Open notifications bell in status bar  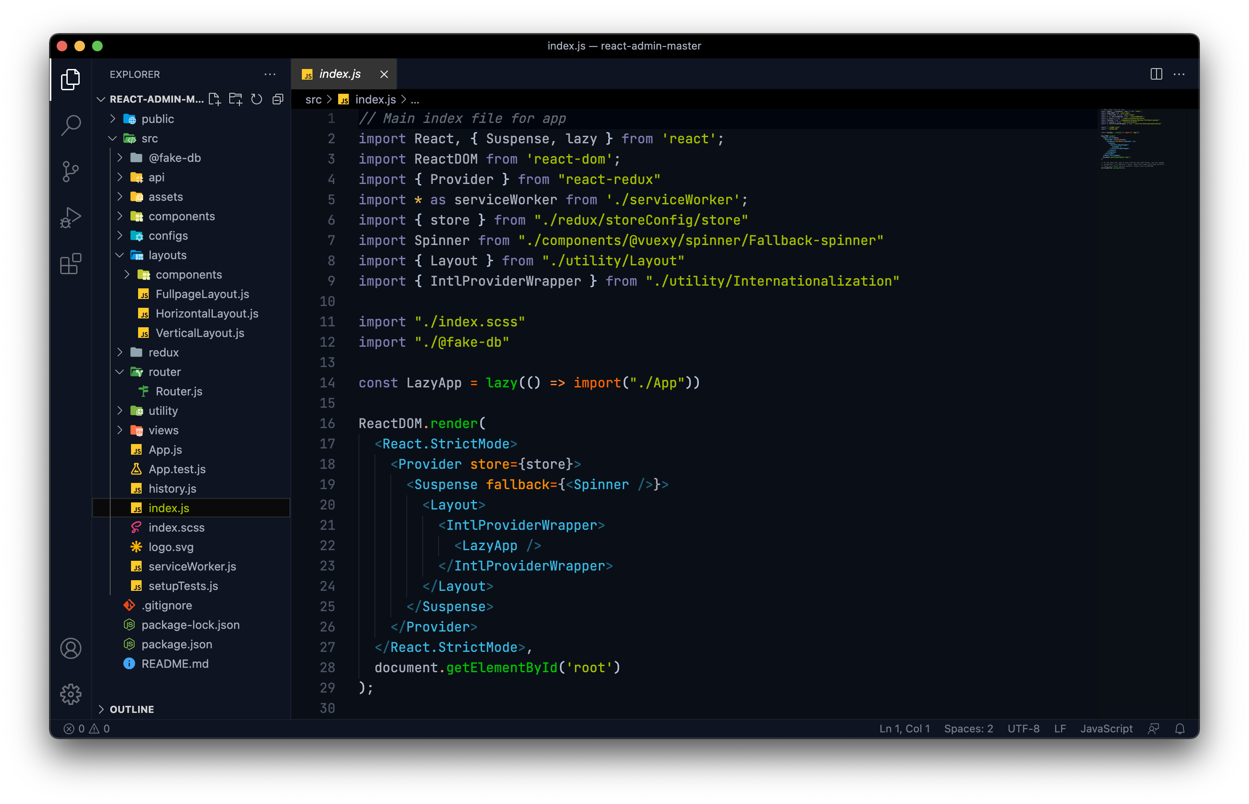pos(1180,728)
